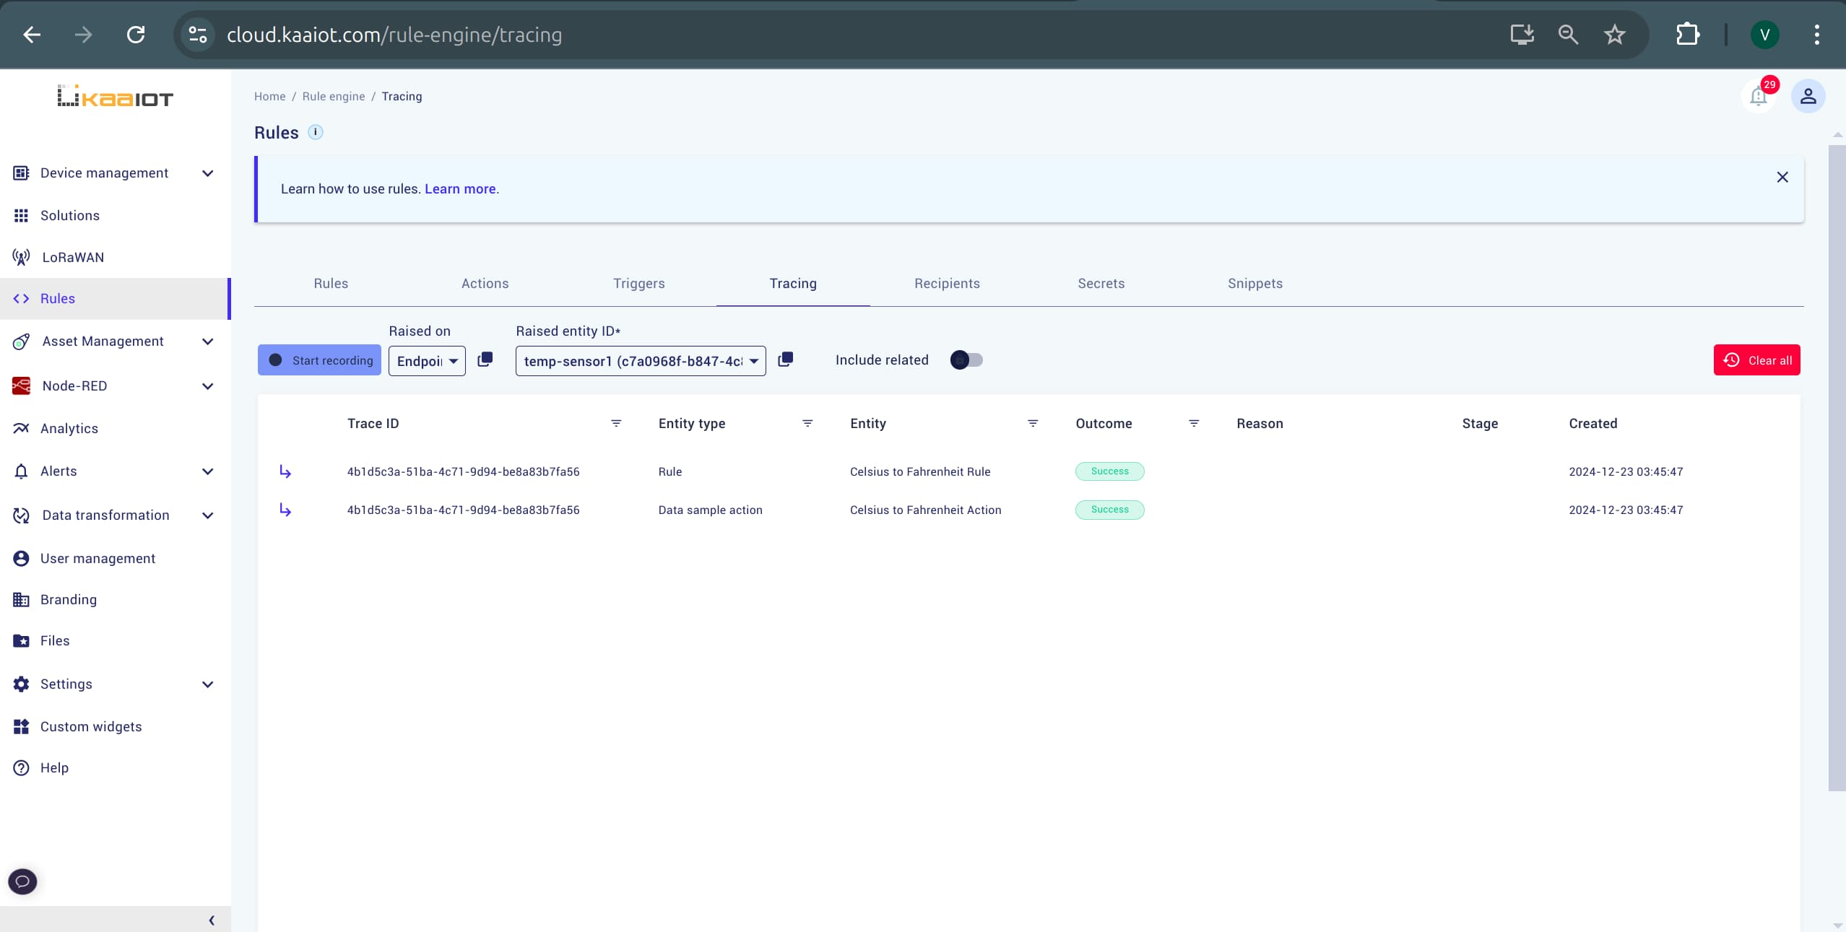The width and height of the screenshot is (1846, 932).
Task: Open the Triggers tab
Action: coord(638,283)
